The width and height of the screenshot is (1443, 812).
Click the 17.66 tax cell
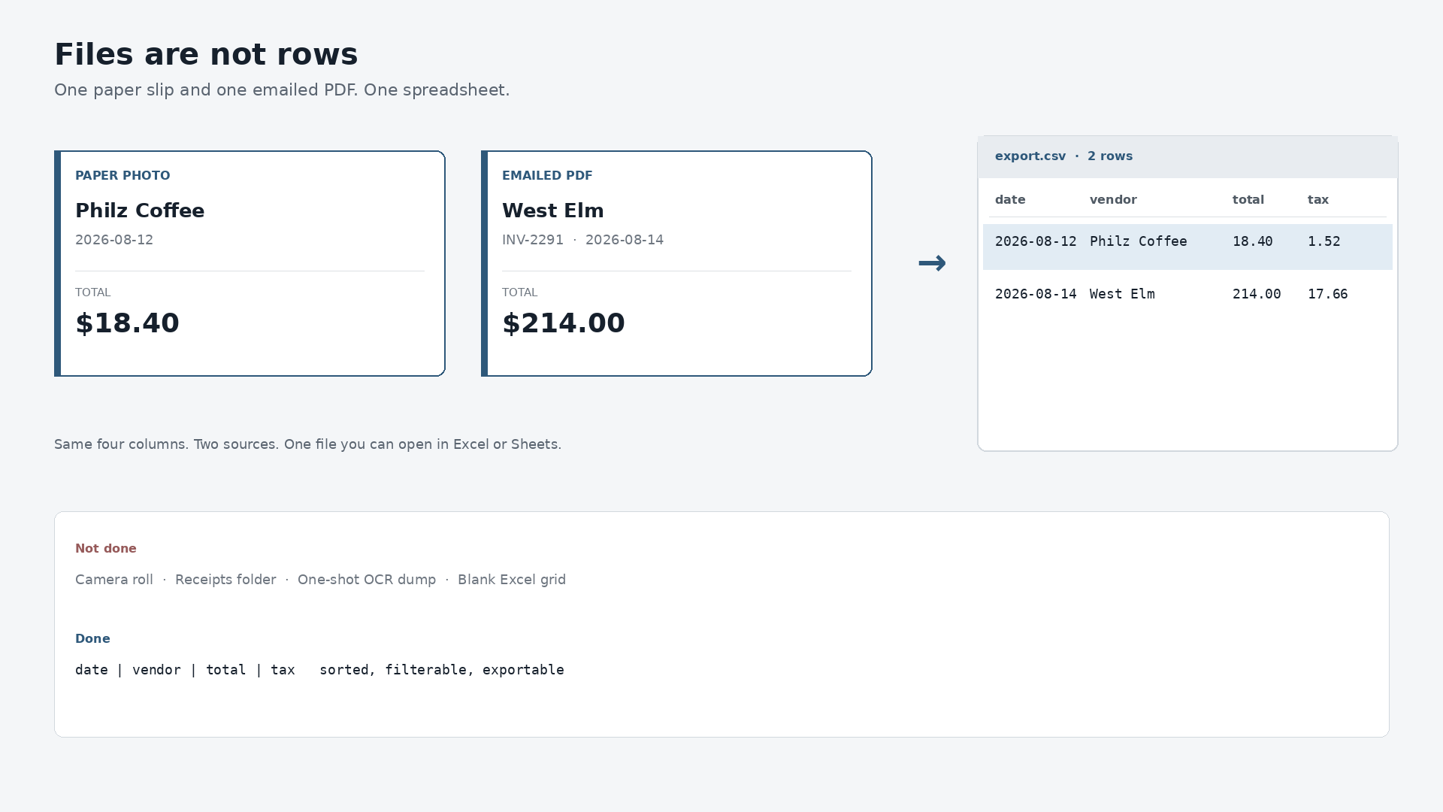click(x=1328, y=294)
